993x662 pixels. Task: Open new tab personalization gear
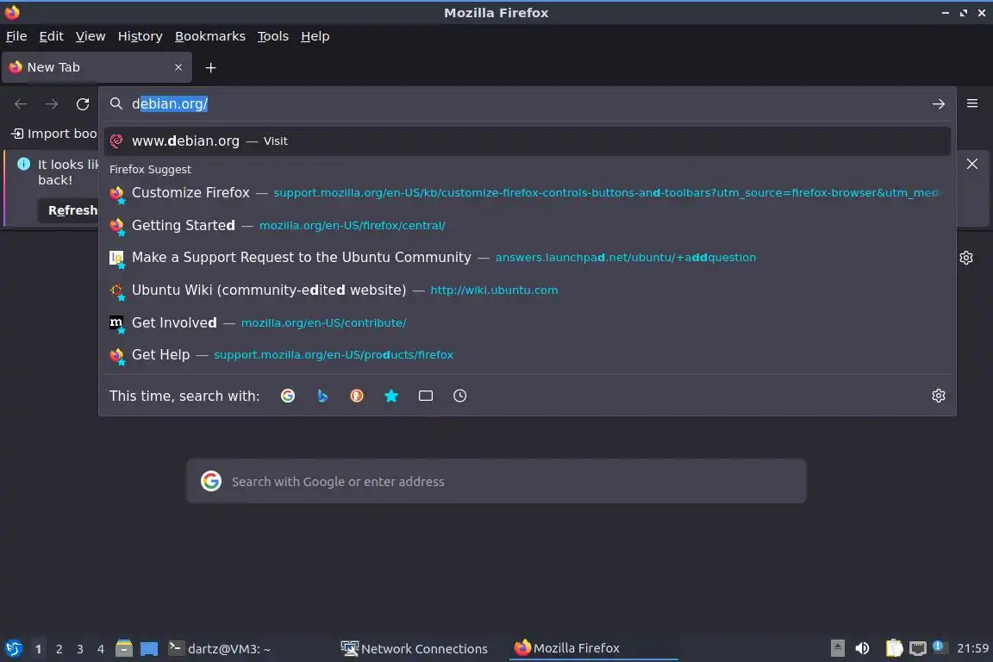coord(965,258)
